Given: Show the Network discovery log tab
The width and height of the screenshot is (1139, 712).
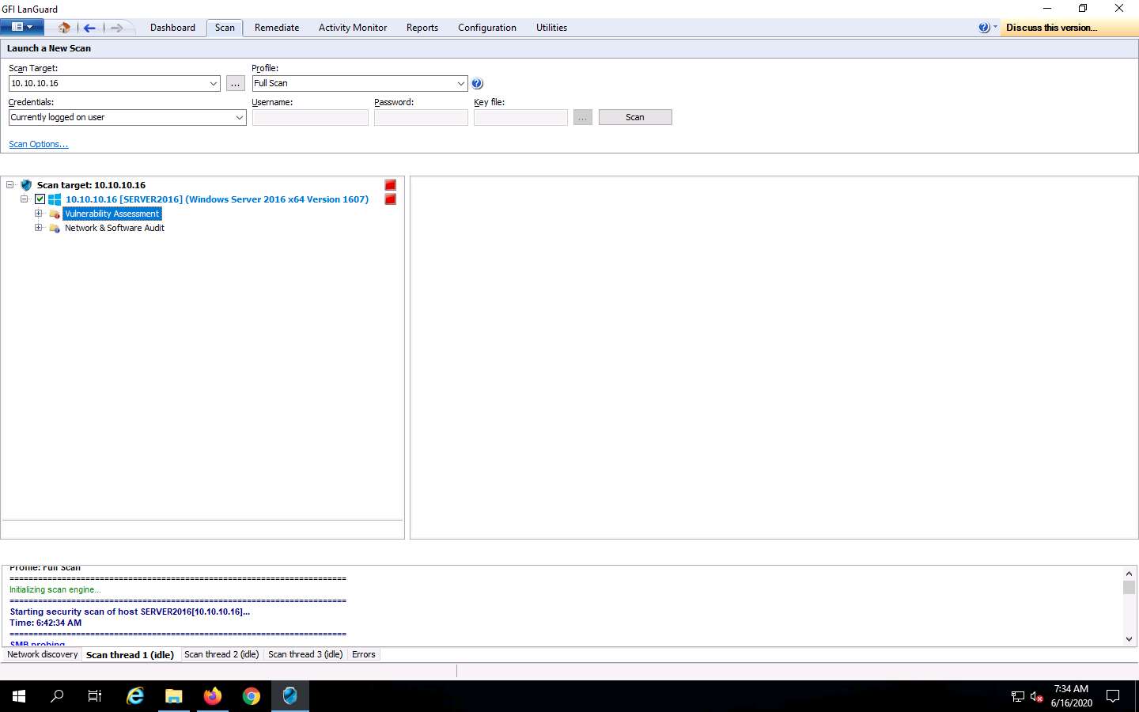Looking at the screenshot, I should click(x=43, y=654).
